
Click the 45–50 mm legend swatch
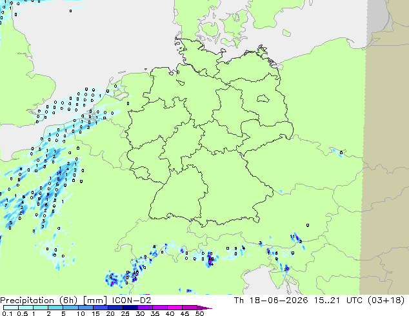(190, 308)
